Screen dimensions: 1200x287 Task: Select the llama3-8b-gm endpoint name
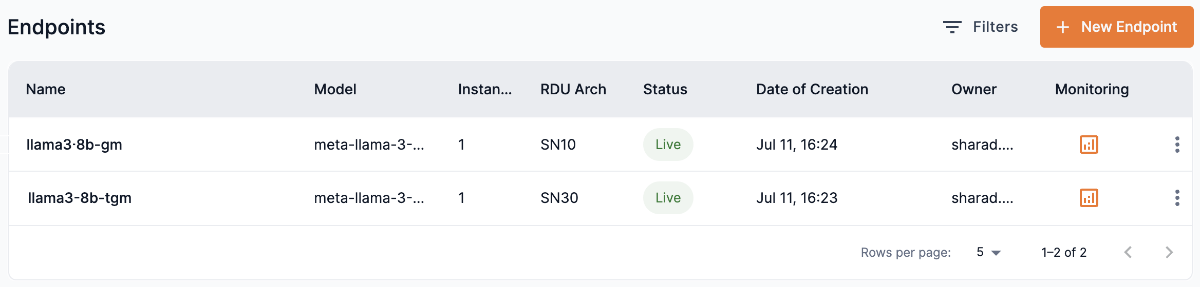click(x=74, y=145)
